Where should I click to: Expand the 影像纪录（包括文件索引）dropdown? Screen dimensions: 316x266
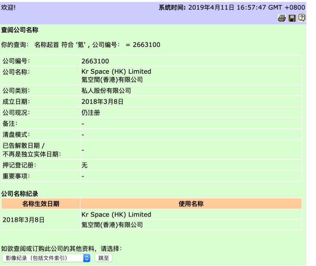click(x=46, y=258)
